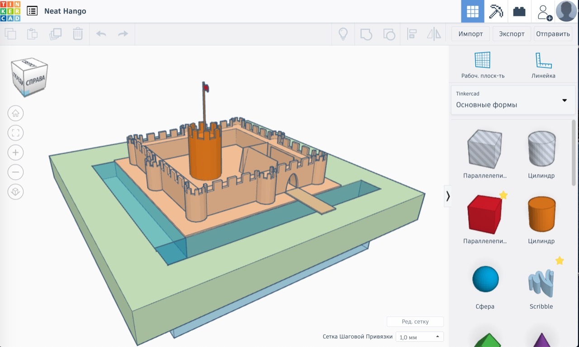Image resolution: width=579 pixels, height=347 pixels.
Task: Click the Ред. сетку edit grid button
Action: (x=415, y=322)
